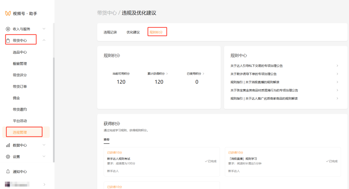Collapse the 带货中心 section chevron
This screenshot has width=349, height=189.
[x=44, y=39]
